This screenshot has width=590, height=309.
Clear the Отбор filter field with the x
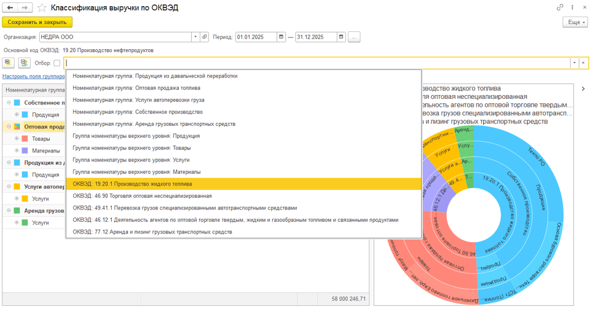(583, 63)
